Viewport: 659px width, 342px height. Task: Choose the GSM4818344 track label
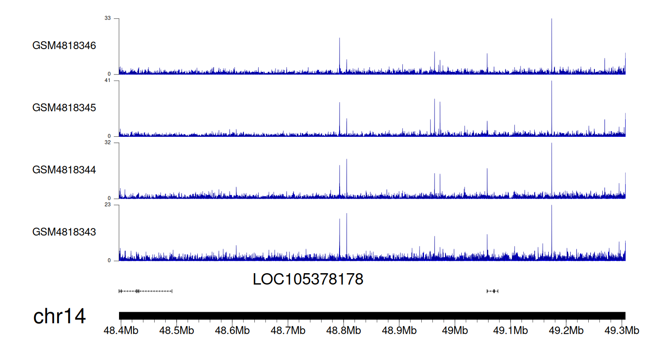[64, 170]
